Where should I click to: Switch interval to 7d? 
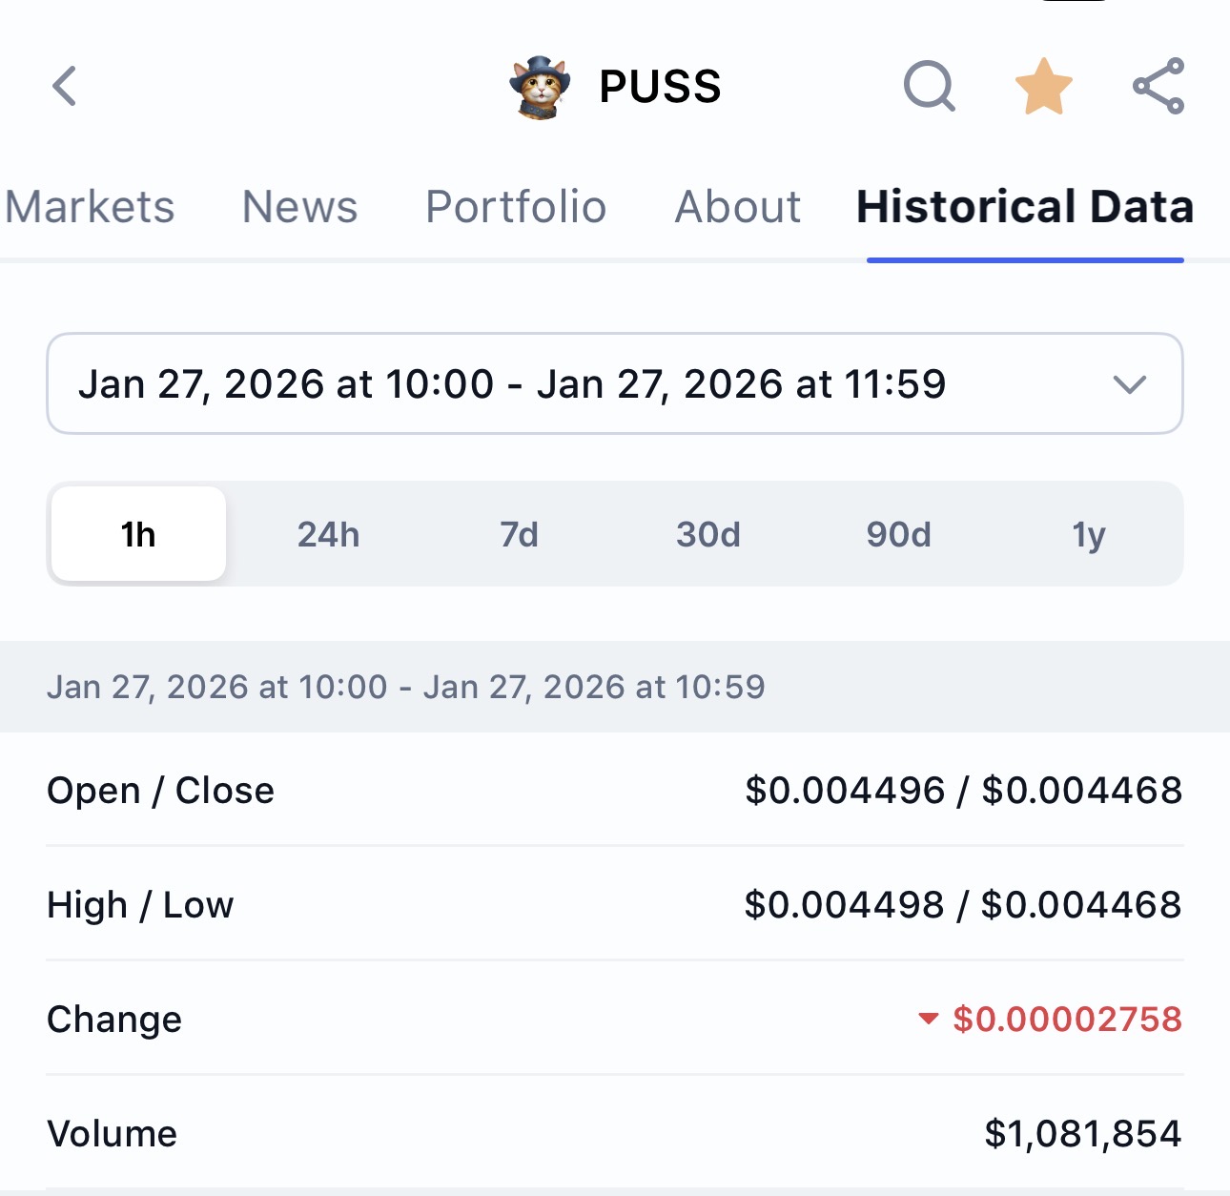[x=519, y=534]
